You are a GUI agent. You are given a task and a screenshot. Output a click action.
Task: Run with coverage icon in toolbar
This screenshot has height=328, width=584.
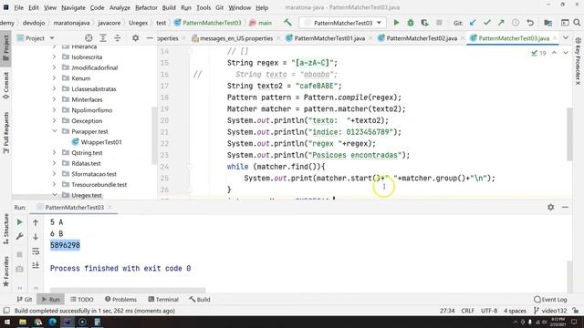point(424,23)
